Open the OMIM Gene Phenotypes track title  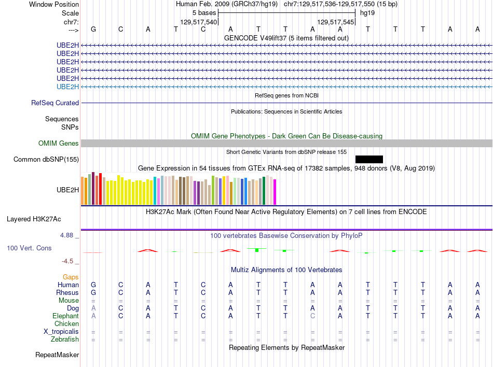click(286, 136)
